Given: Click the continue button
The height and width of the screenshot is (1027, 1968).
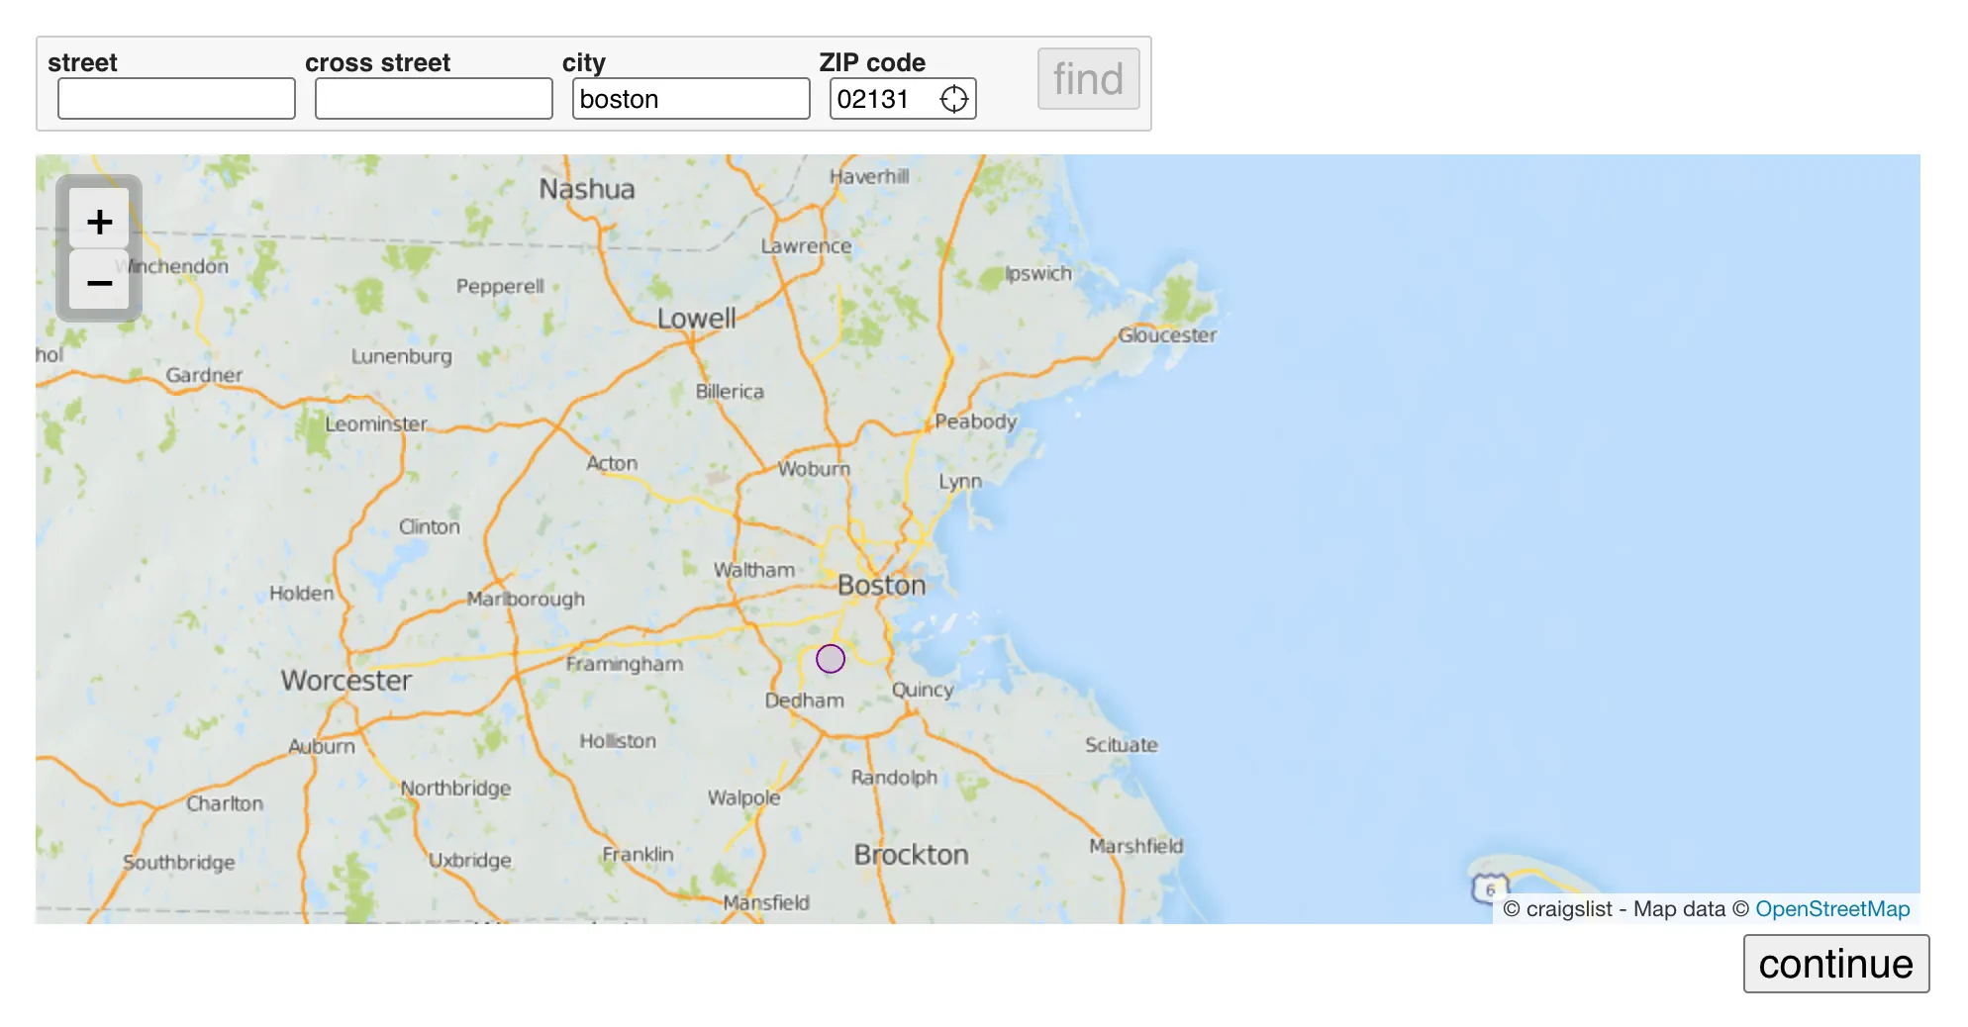Looking at the screenshot, I should (1835, 963).
